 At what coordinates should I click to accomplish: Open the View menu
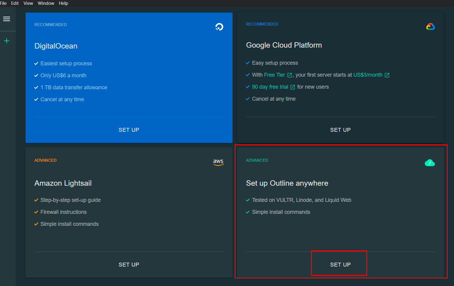(x=28, y=3)
